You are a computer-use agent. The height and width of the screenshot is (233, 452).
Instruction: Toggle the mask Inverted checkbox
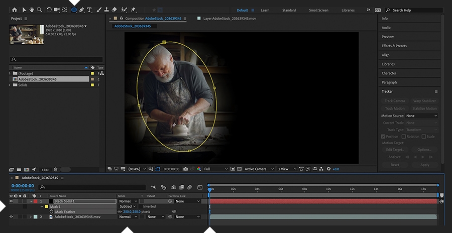140,206
